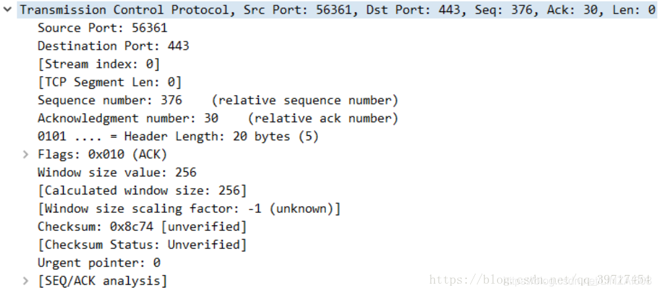Collapse the Transmission Control Protocol tree

[x=7, y=9]
